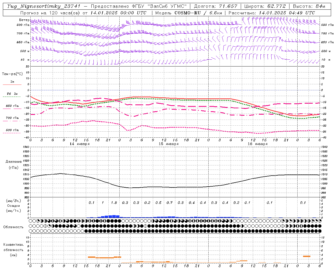Click the (гПа) unit label under Давление

14,167
